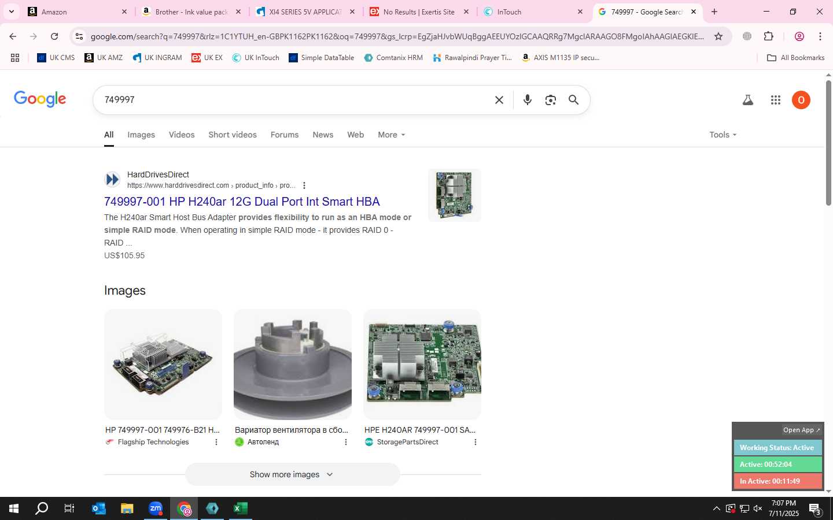Image resolution: width=833 pixels, height=520 pixels.
Task: Open Task View on taskbar
Action: (69, 508)
